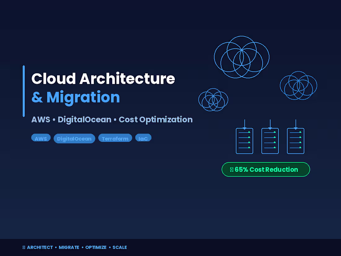Click the 'SCALE' footer word

tap(120, 247)
